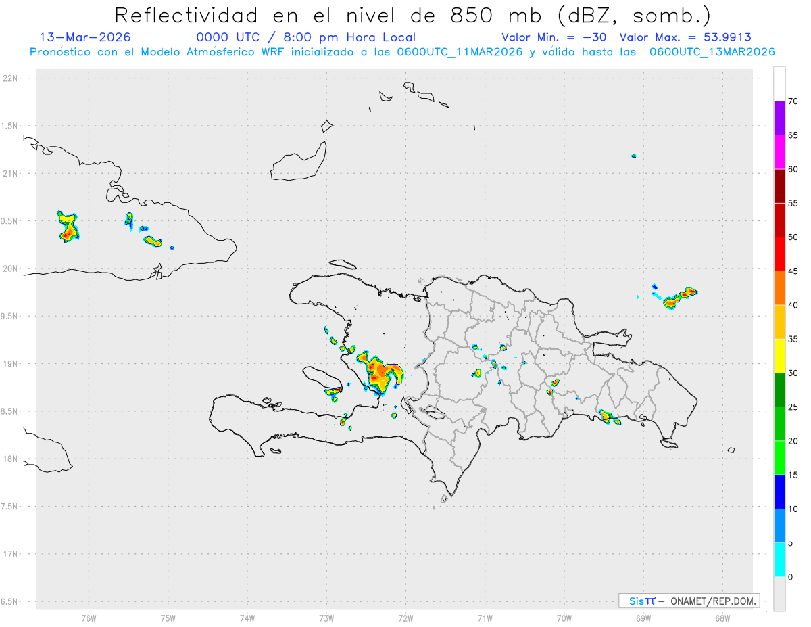The image size is (811, 627).
Task: Click the '20N' latitude label
Action: (11, 269)
